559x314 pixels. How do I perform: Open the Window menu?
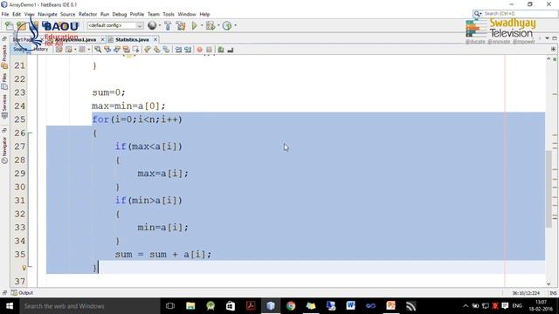187,14
